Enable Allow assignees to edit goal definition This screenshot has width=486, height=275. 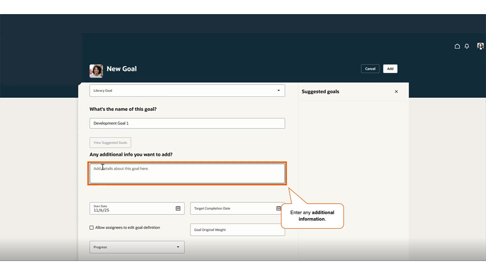pos(91,227)
